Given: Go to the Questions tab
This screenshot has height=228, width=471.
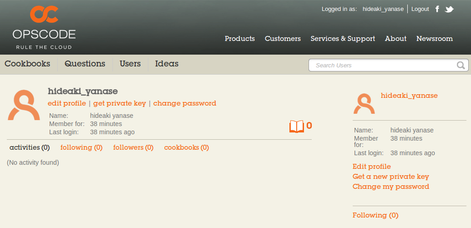Looking at the screenshot, I should [85, 64].
